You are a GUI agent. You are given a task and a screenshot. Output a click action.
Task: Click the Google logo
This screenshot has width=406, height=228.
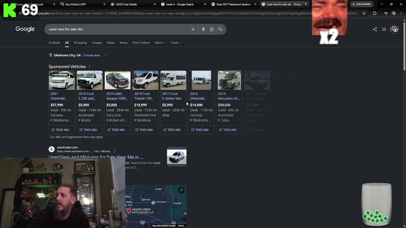(25, 29)
